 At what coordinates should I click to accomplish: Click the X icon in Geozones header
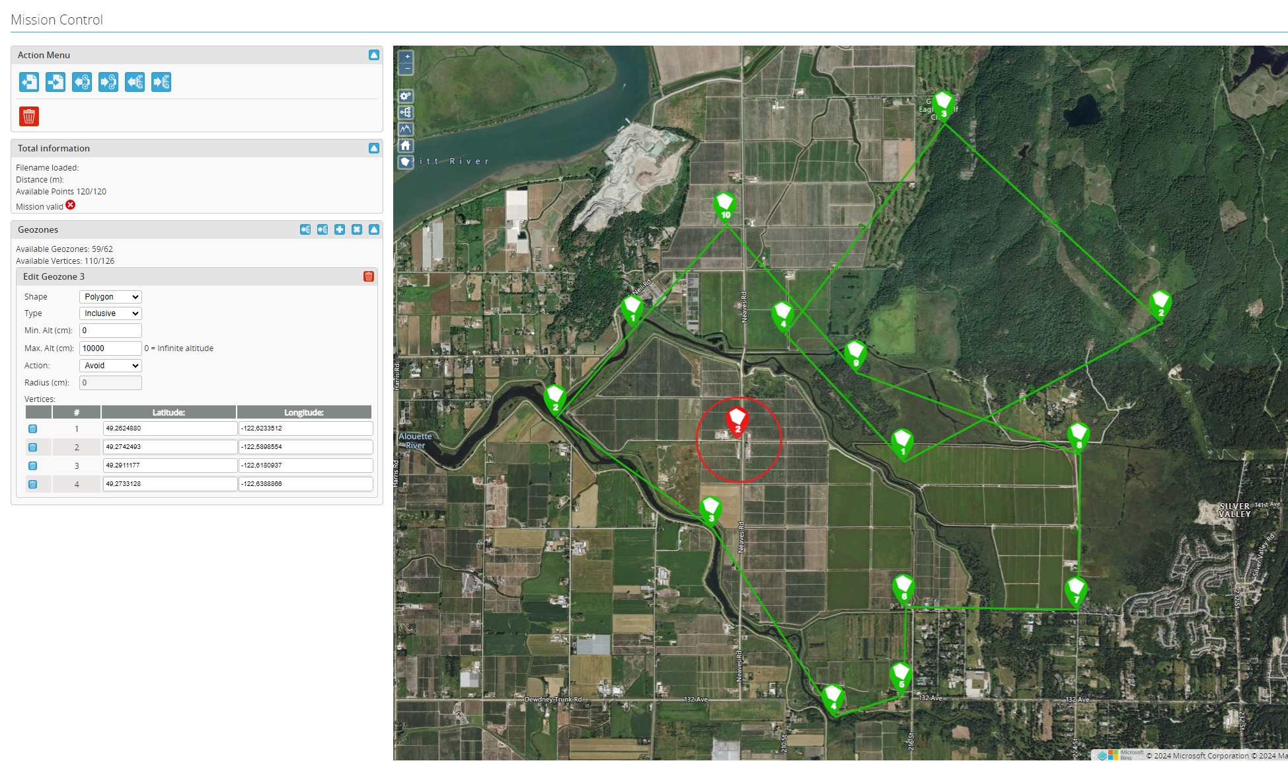coord(357,229)
